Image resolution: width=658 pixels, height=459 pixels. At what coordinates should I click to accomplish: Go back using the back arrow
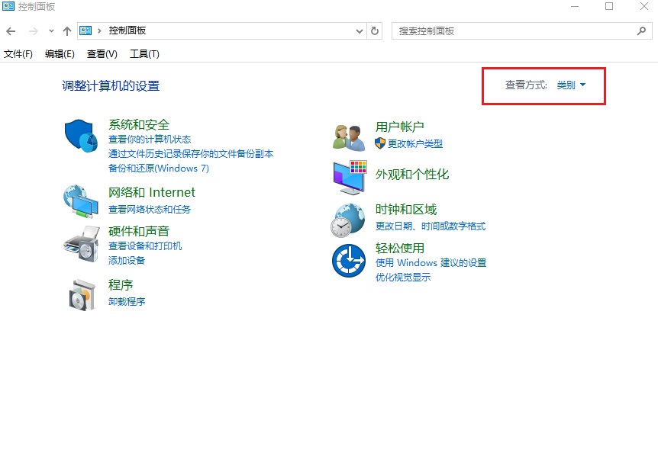[x=11, y=30]
